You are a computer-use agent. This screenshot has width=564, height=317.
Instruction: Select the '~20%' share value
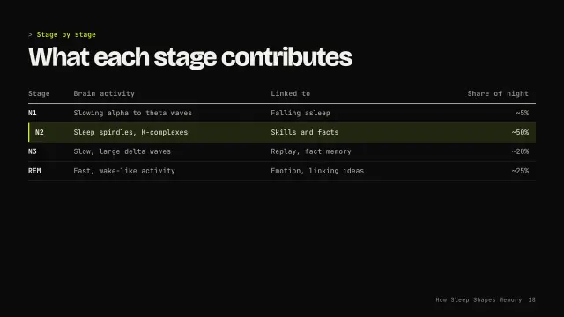coord(520,151)
